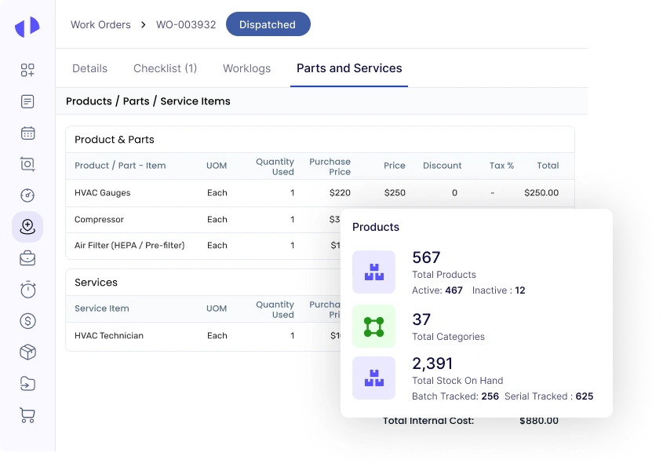Click the WO-003932 breadcrumb entry

[185, 24]
